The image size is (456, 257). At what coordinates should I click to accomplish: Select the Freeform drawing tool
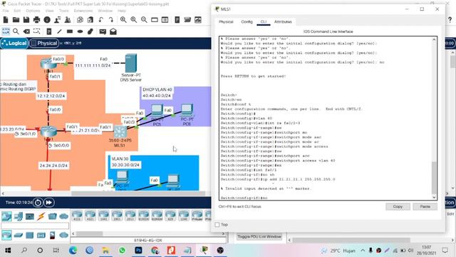(90, 31)
